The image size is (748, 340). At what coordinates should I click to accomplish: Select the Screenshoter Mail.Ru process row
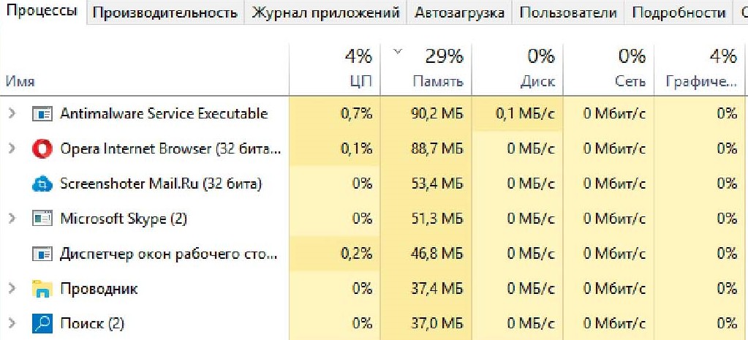(161, 184)
